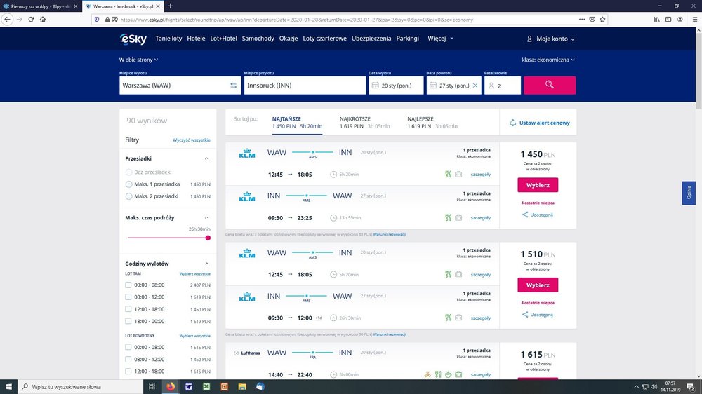Image resolution: width=702 pixels, height=394 pixels.
Task: Sort results by NAJKRÓTSZE
Action: pyautogui.click(x=365, y=123)
